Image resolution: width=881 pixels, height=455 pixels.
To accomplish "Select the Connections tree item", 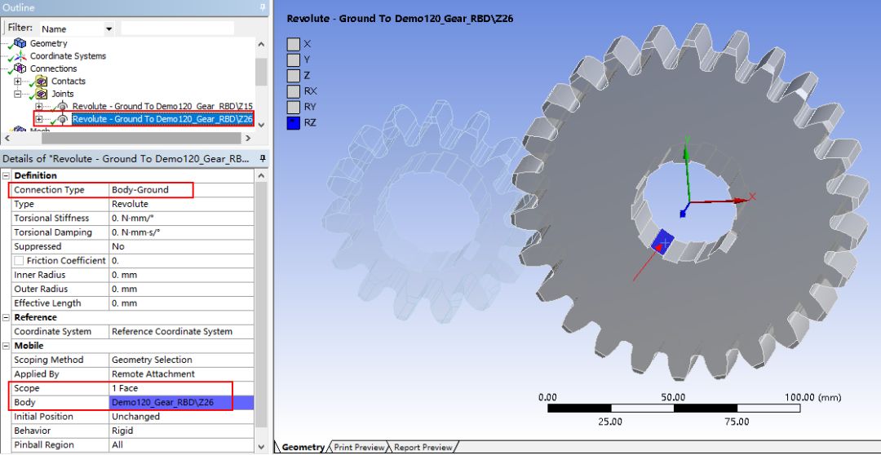I will 53,68.
